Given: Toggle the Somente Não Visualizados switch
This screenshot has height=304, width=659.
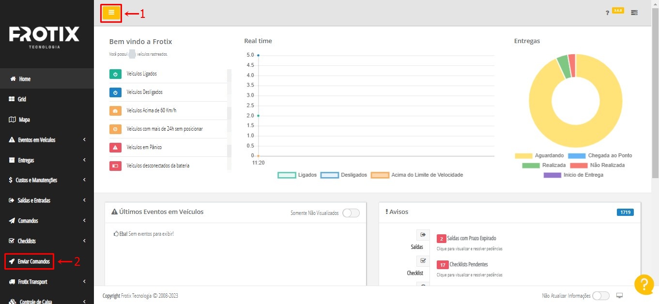Looking at the screenshot, I should (351, 213).
